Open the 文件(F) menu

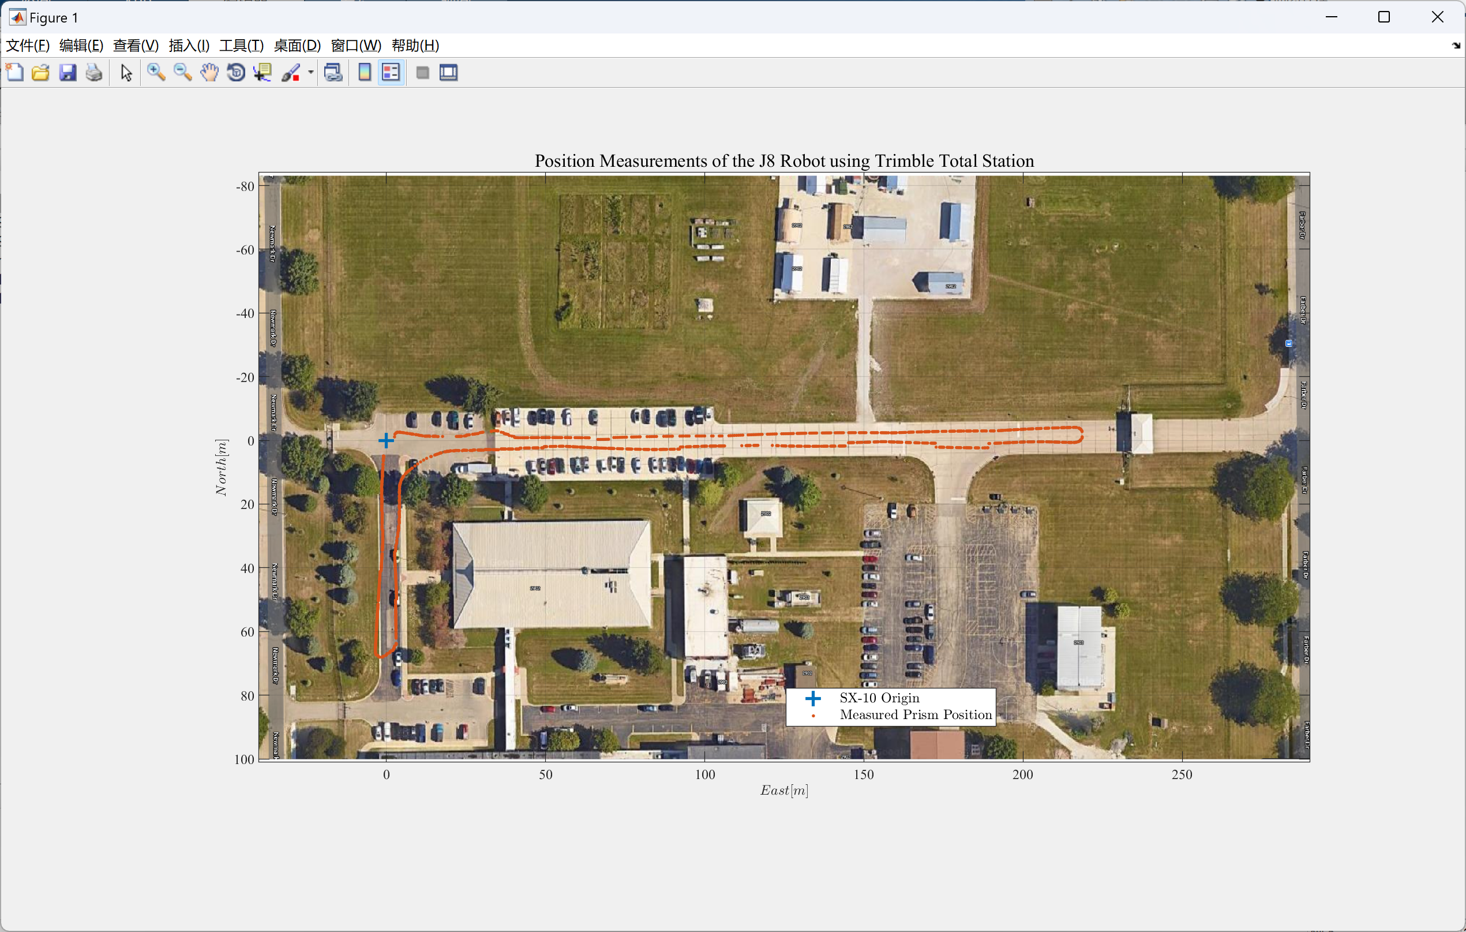pos(27,46)
